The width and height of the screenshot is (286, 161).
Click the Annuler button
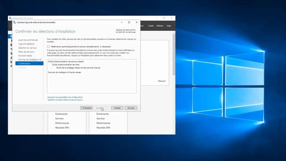[131, 108]
